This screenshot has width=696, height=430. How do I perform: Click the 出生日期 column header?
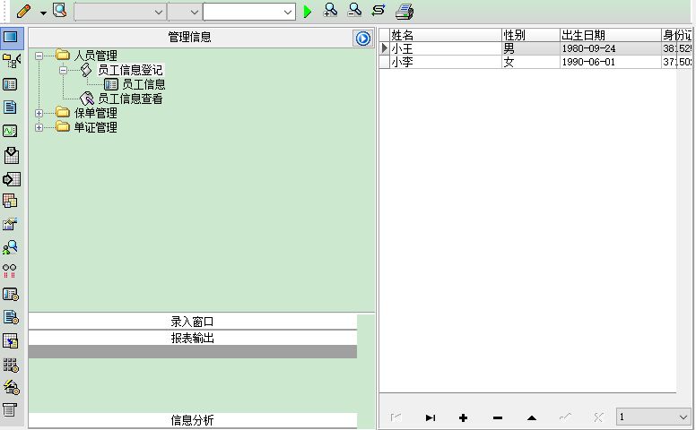pyautogui.click(x=611, y=35)
